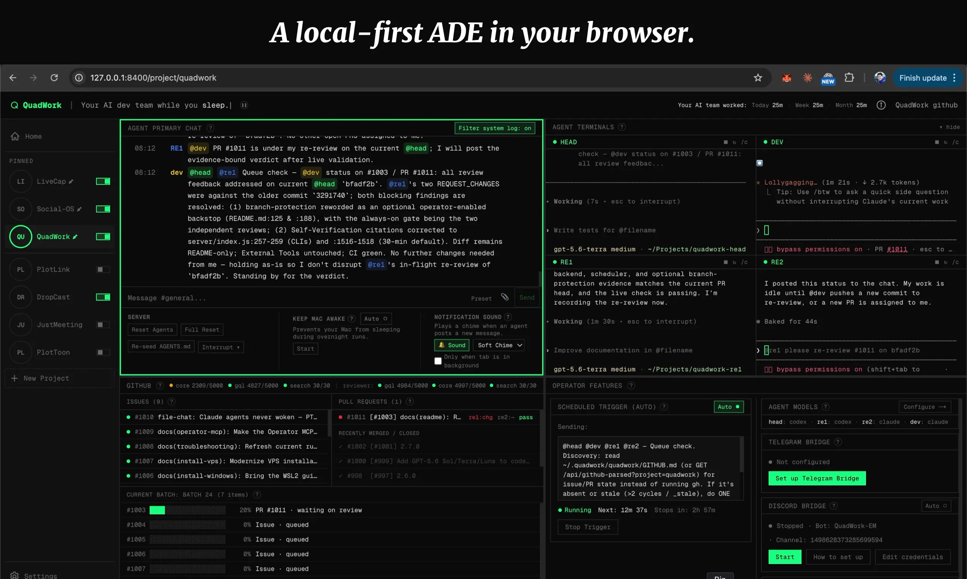
Task: Open the Soft Chime sound dropdown
Action: (x=499, y=345)
